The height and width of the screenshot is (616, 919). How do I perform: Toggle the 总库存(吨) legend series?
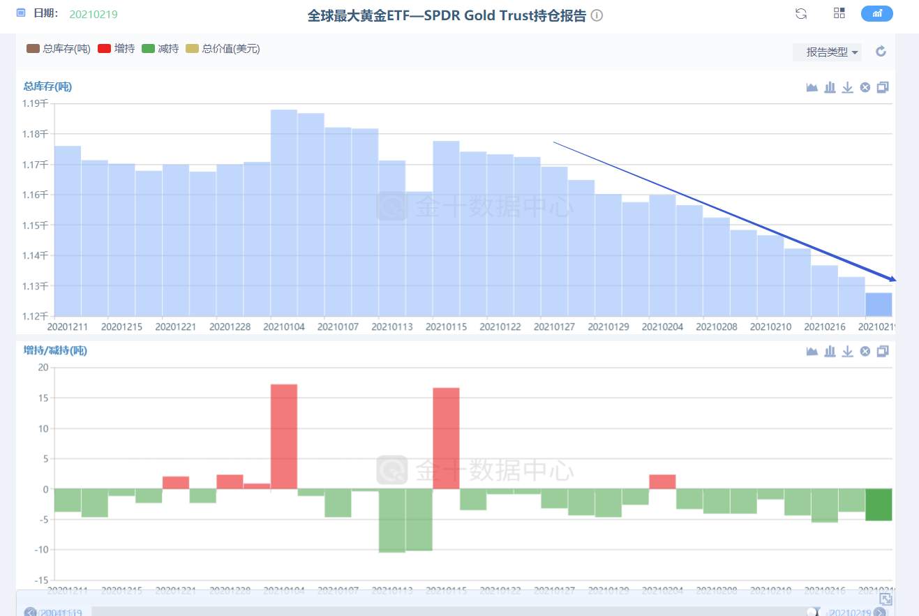(58, 49)
